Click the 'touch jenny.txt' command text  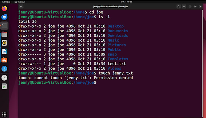[116, 73]
